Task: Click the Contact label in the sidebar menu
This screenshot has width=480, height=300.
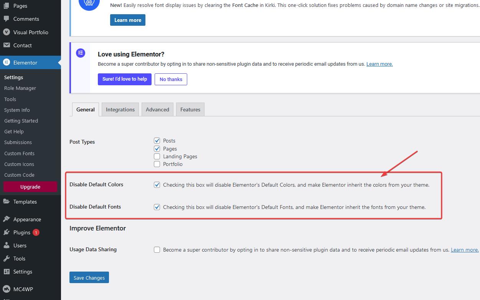Action: pyautogui.click(x=23, y=45)
